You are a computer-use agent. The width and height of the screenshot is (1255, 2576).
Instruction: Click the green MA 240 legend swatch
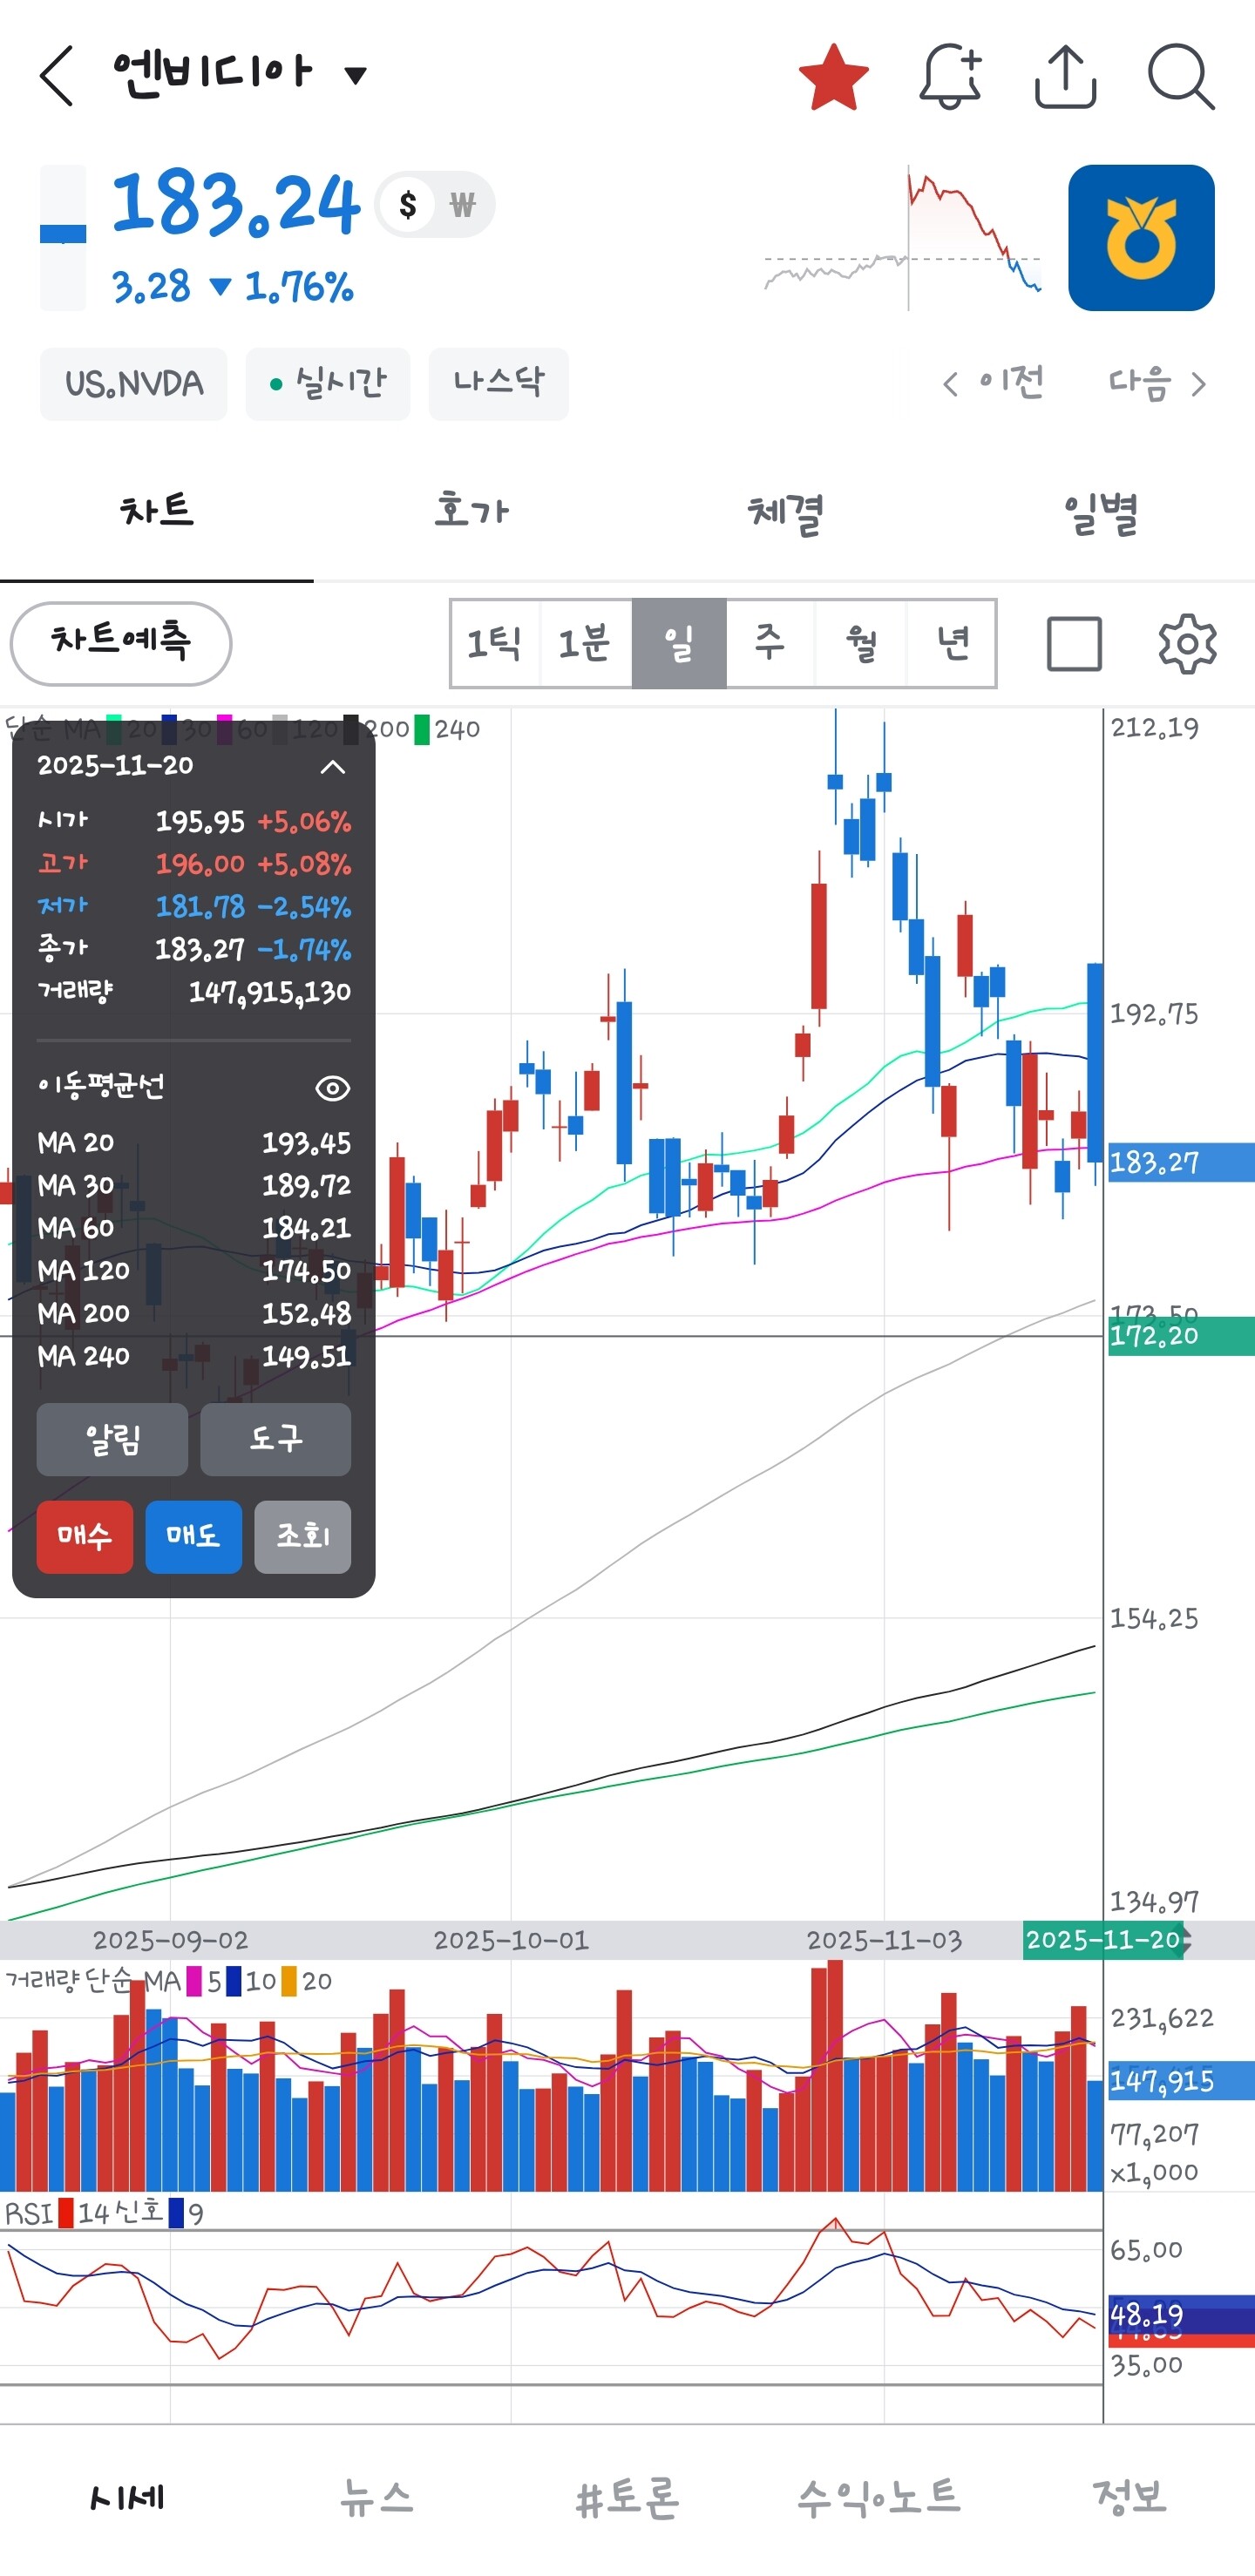tap(422, 729)
